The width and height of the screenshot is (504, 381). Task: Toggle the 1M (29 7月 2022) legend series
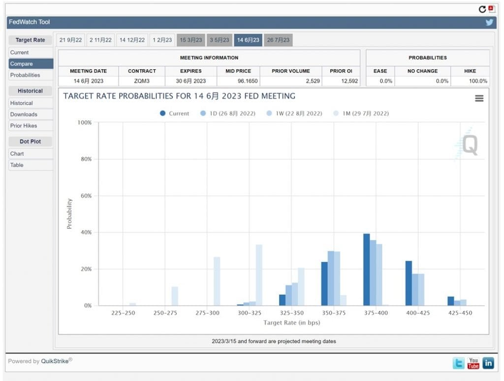pyautogui.click(x=361, y=113)
